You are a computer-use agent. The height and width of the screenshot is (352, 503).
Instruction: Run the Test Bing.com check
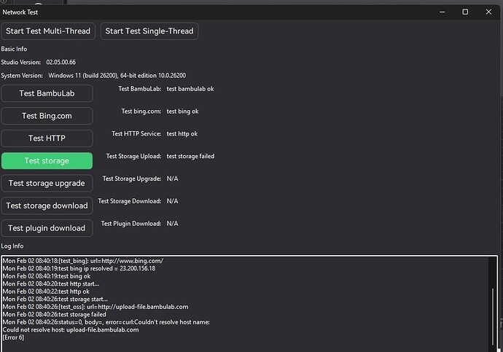(x=47, y=116)
